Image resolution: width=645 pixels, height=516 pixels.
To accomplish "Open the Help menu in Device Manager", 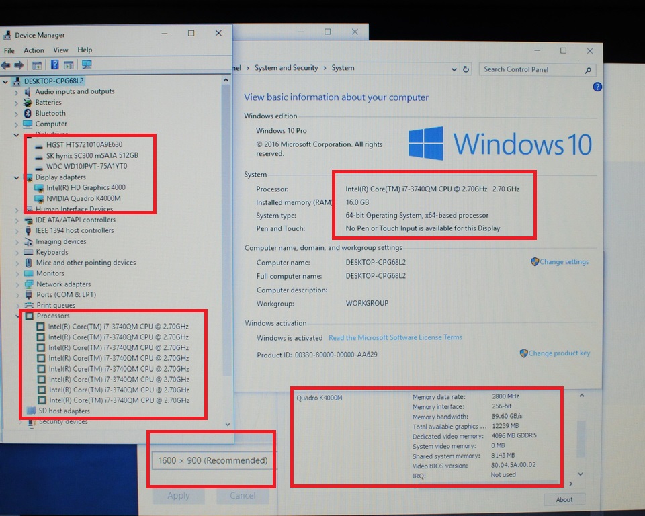I will pos(85,50).
